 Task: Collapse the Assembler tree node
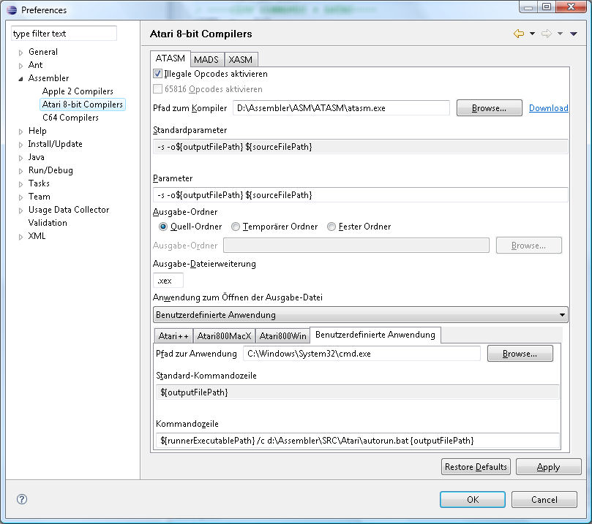pos(20,79)
